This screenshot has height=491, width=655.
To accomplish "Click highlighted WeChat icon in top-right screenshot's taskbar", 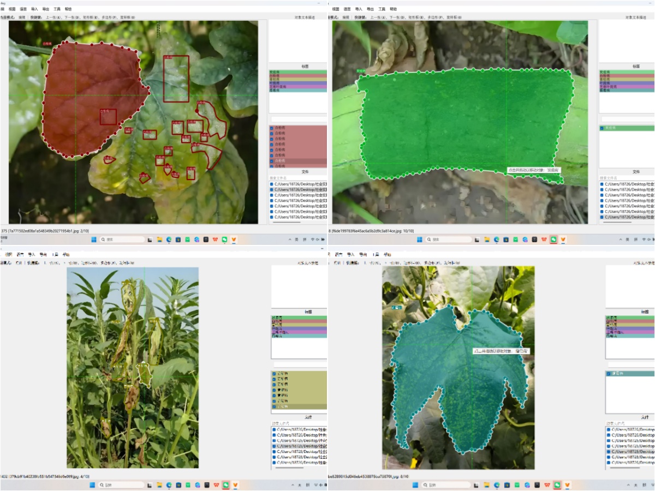I will pos(553,239).
